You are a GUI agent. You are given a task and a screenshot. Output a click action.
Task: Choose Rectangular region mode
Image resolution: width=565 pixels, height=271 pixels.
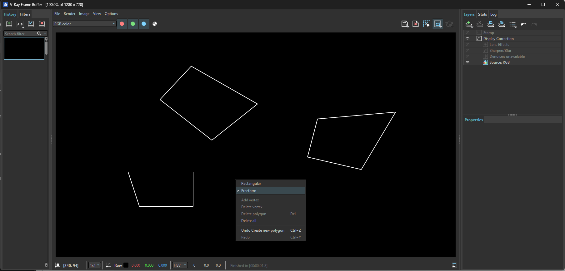pos(271,184)
